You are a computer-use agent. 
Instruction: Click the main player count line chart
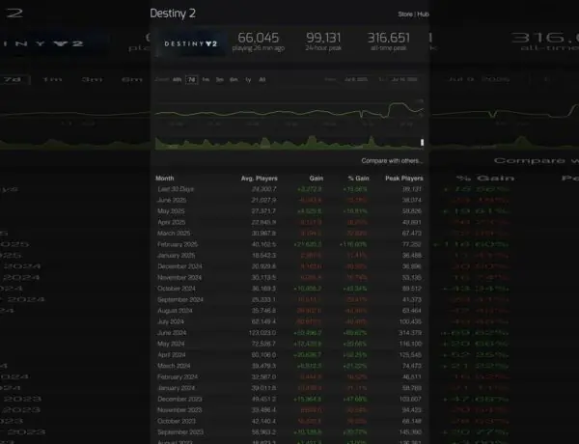[289, 111]
